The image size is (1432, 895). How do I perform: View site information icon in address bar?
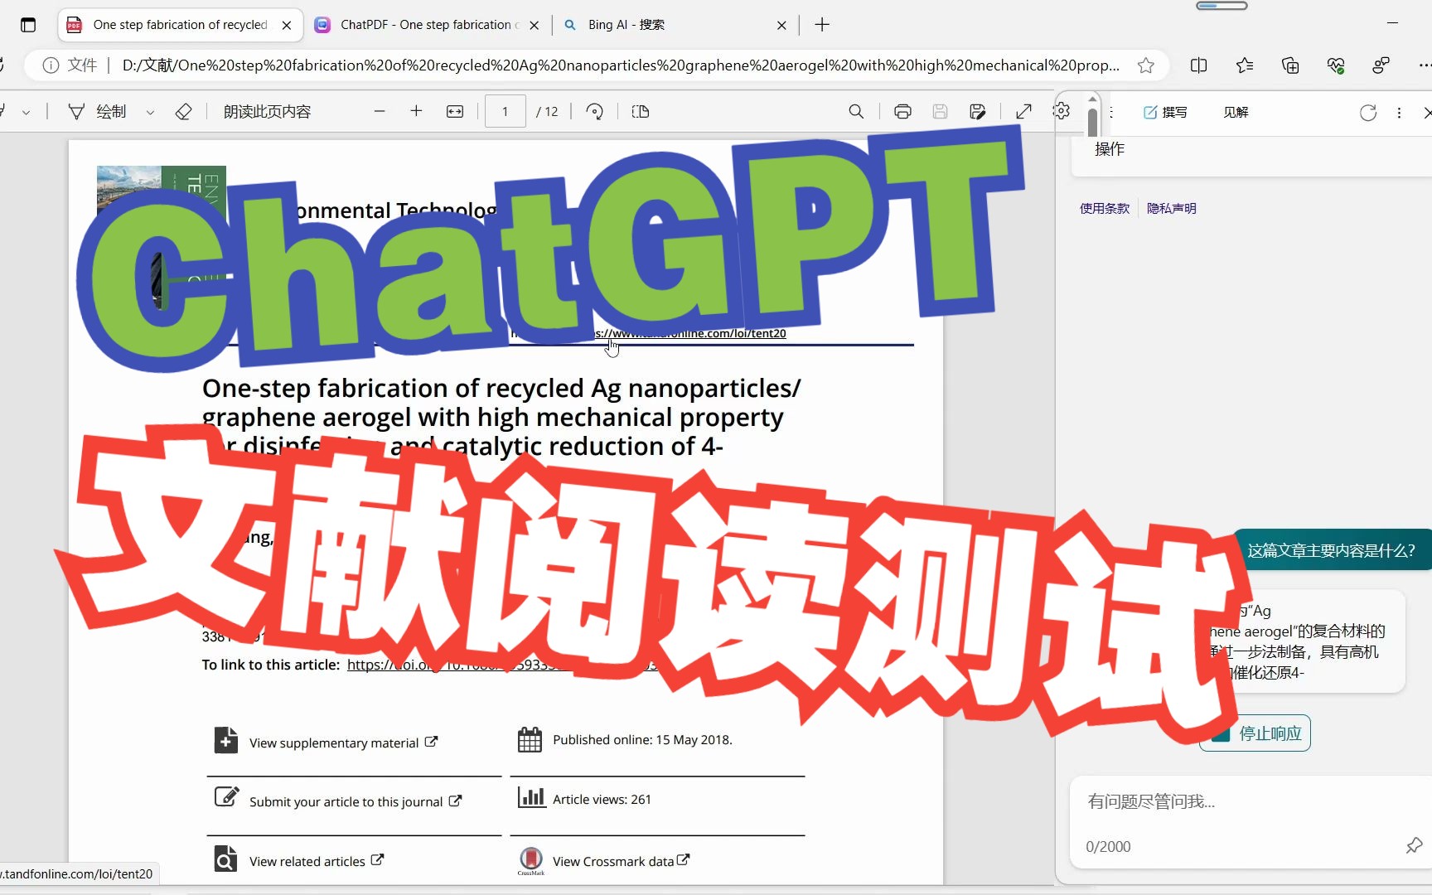coord(51,65)
